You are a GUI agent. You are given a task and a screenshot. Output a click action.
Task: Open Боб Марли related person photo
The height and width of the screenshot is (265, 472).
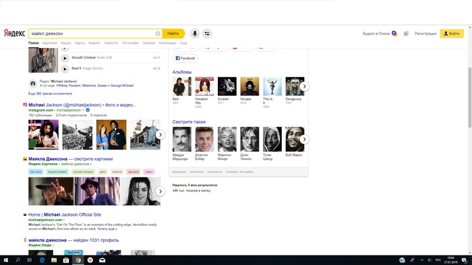(295, 139)
